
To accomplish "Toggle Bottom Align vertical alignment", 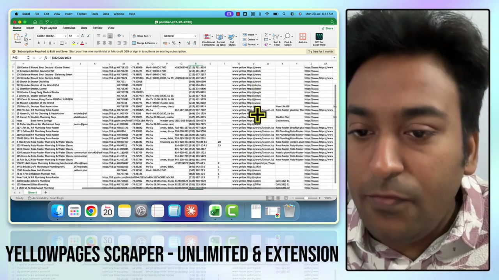I will click(x=110, y=36).
